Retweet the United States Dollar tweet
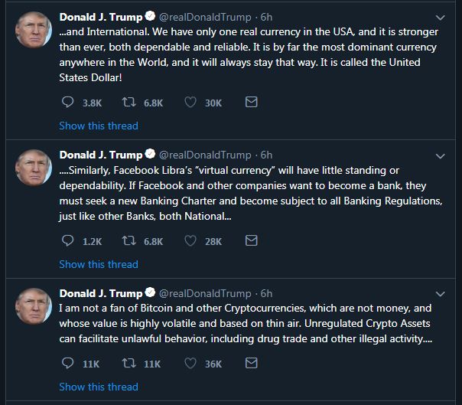The height and width of the screenshot is (405, 462). (129, 102)
